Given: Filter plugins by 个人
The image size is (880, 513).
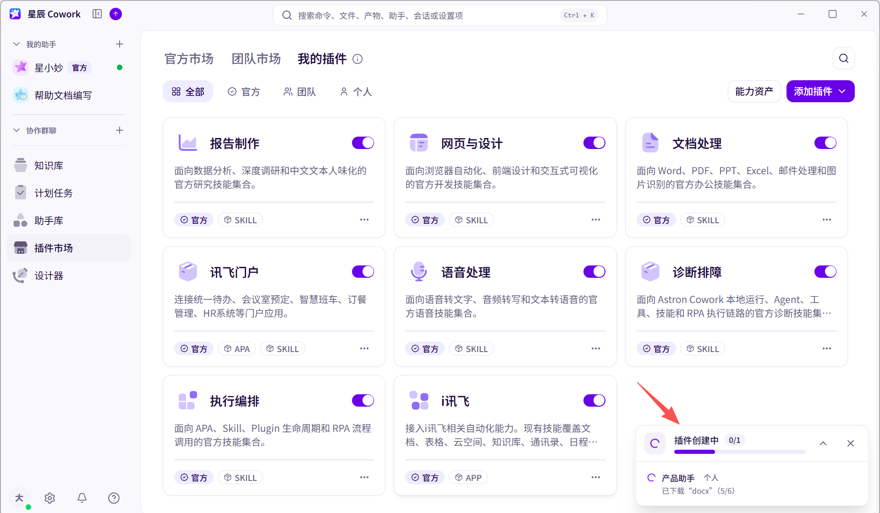Looking at the screenshot, I should tap(356, 92).
